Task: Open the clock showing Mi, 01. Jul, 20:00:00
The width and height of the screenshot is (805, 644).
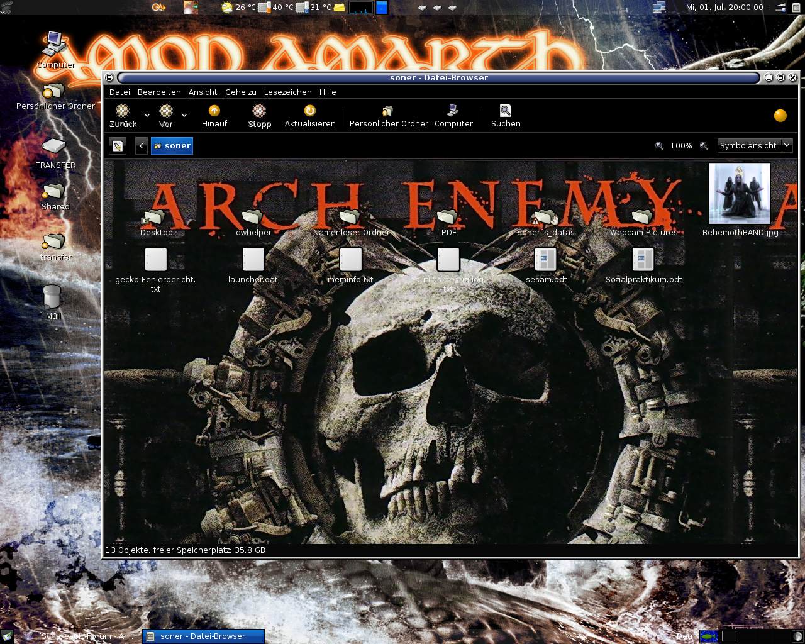Action: [x=724, y=8]
